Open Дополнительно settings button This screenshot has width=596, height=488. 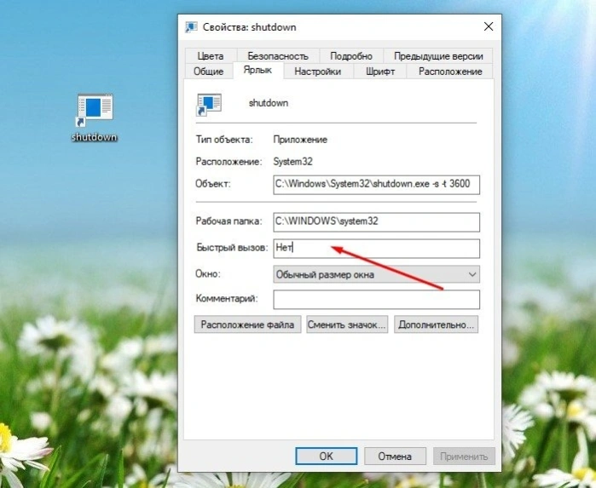[436, 324]
